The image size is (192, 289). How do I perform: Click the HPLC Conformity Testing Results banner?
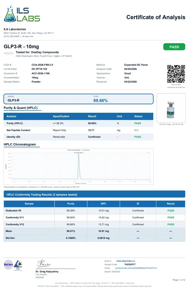coord(94,194)
